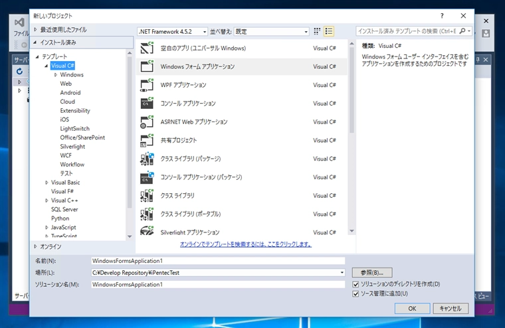This screenshot has width=505, height=328.
Task: Expand the Visual C++ tree node
Action: pyautogui.click(x=47, y=201)
